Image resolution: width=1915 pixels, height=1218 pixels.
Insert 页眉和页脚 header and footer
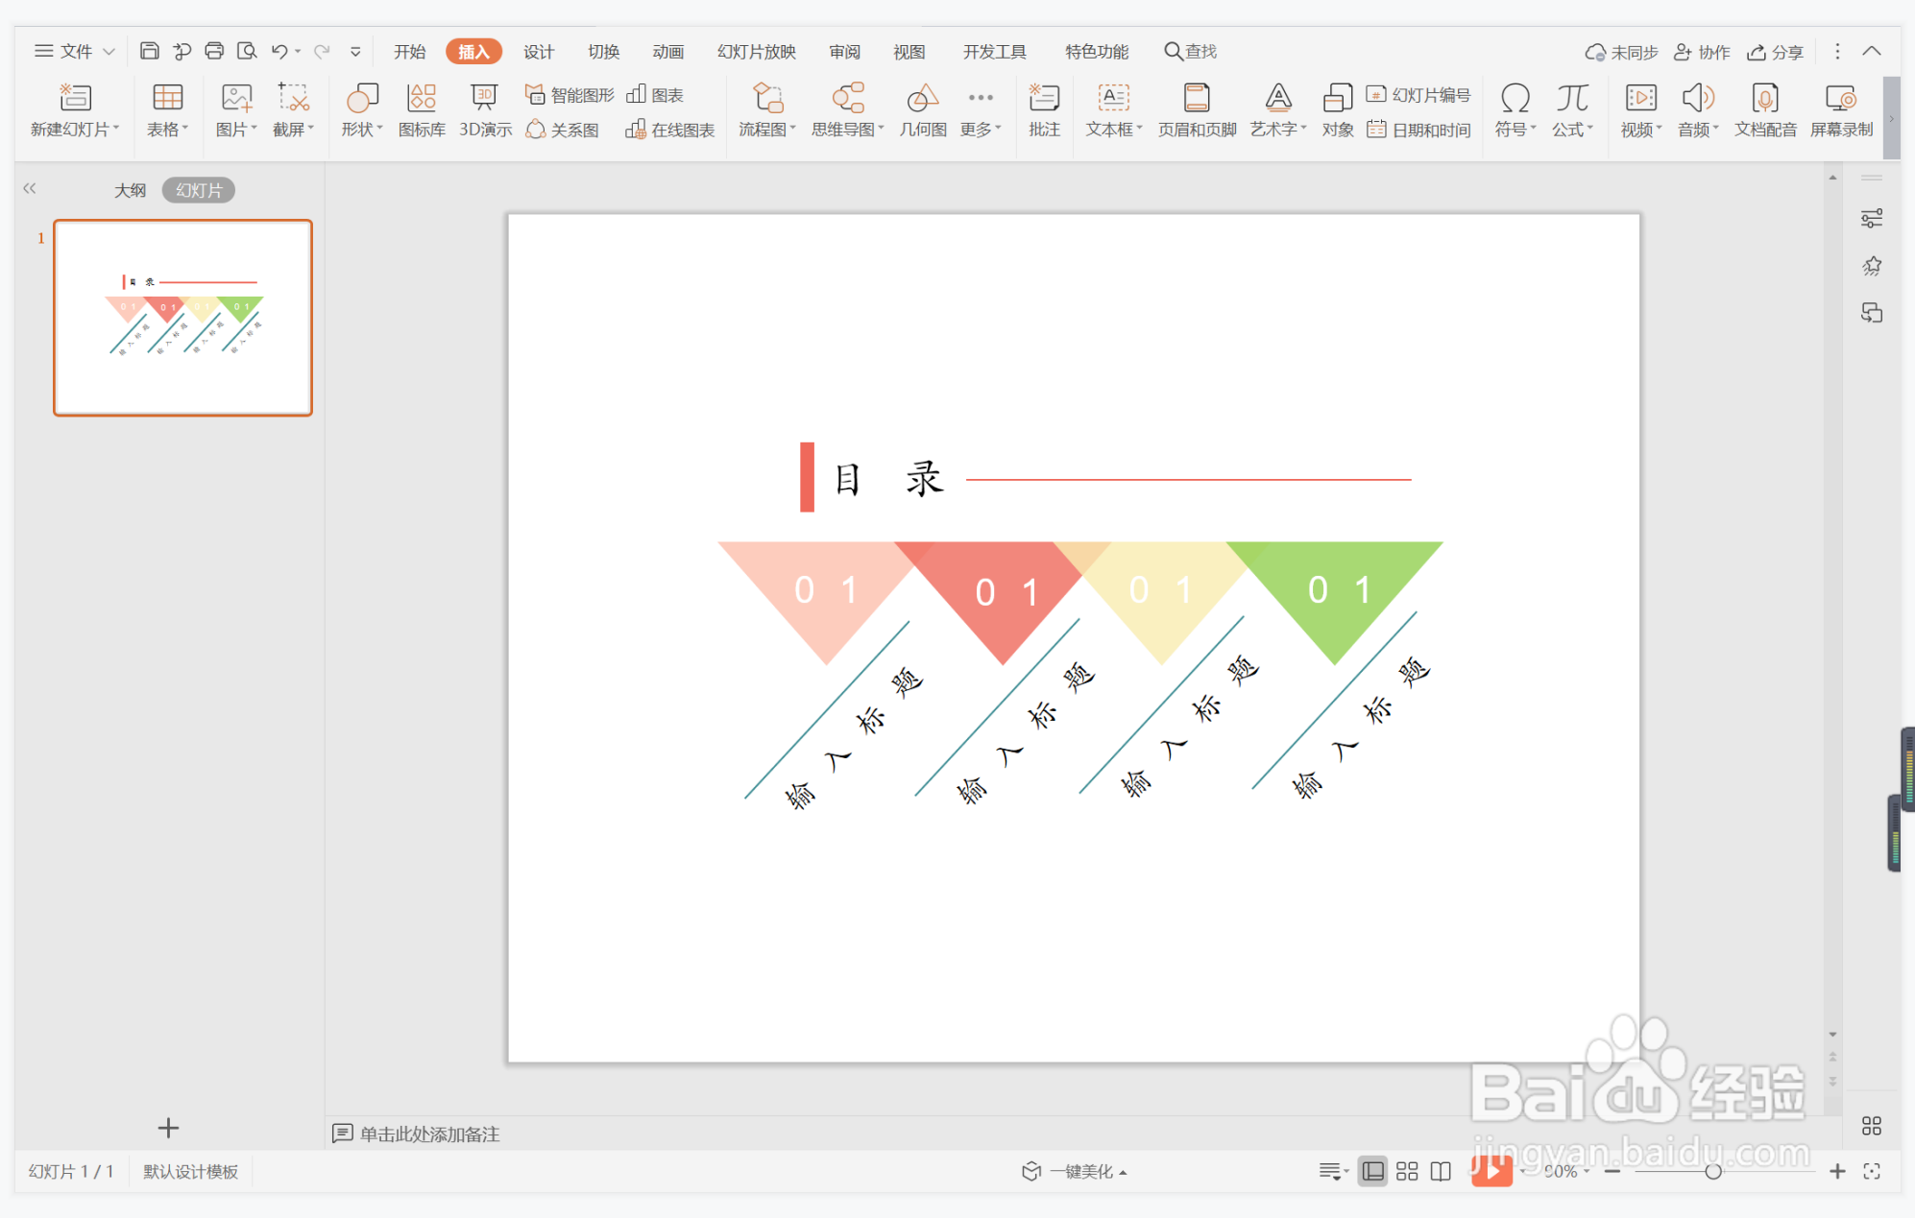[x=1197, y=109]
